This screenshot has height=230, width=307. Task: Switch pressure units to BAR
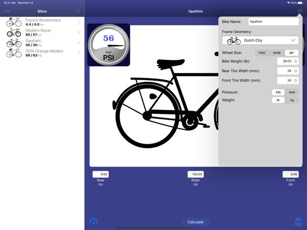pos(292,92)
